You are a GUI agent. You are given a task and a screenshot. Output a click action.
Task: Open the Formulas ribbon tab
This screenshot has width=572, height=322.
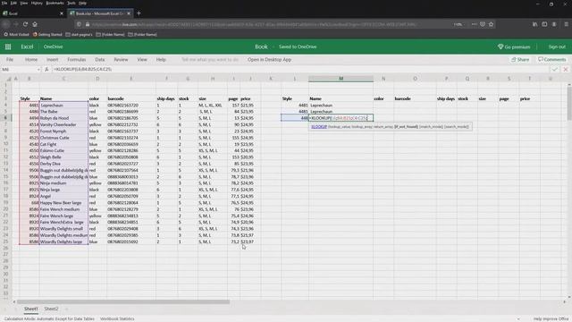pyautogui.click(x=77, y=60)
